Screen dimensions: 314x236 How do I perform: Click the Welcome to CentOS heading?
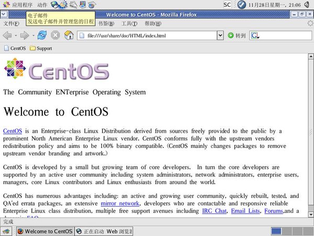(x=56, y=112)
